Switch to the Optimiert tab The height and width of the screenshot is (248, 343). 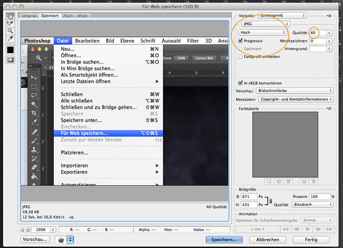(x=49, y=15)
